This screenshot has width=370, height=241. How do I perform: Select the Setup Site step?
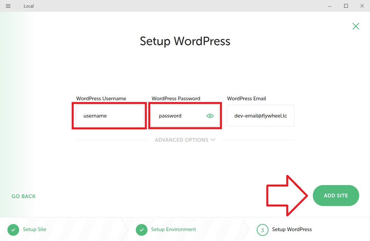[34, 230]
